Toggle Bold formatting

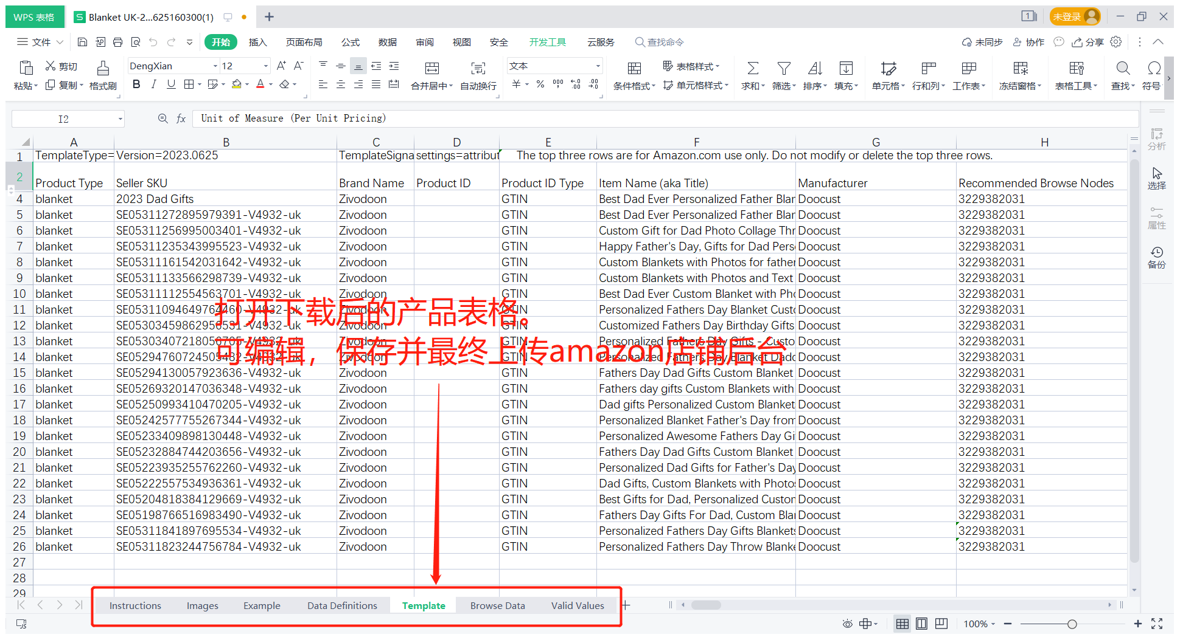[136, 84]
